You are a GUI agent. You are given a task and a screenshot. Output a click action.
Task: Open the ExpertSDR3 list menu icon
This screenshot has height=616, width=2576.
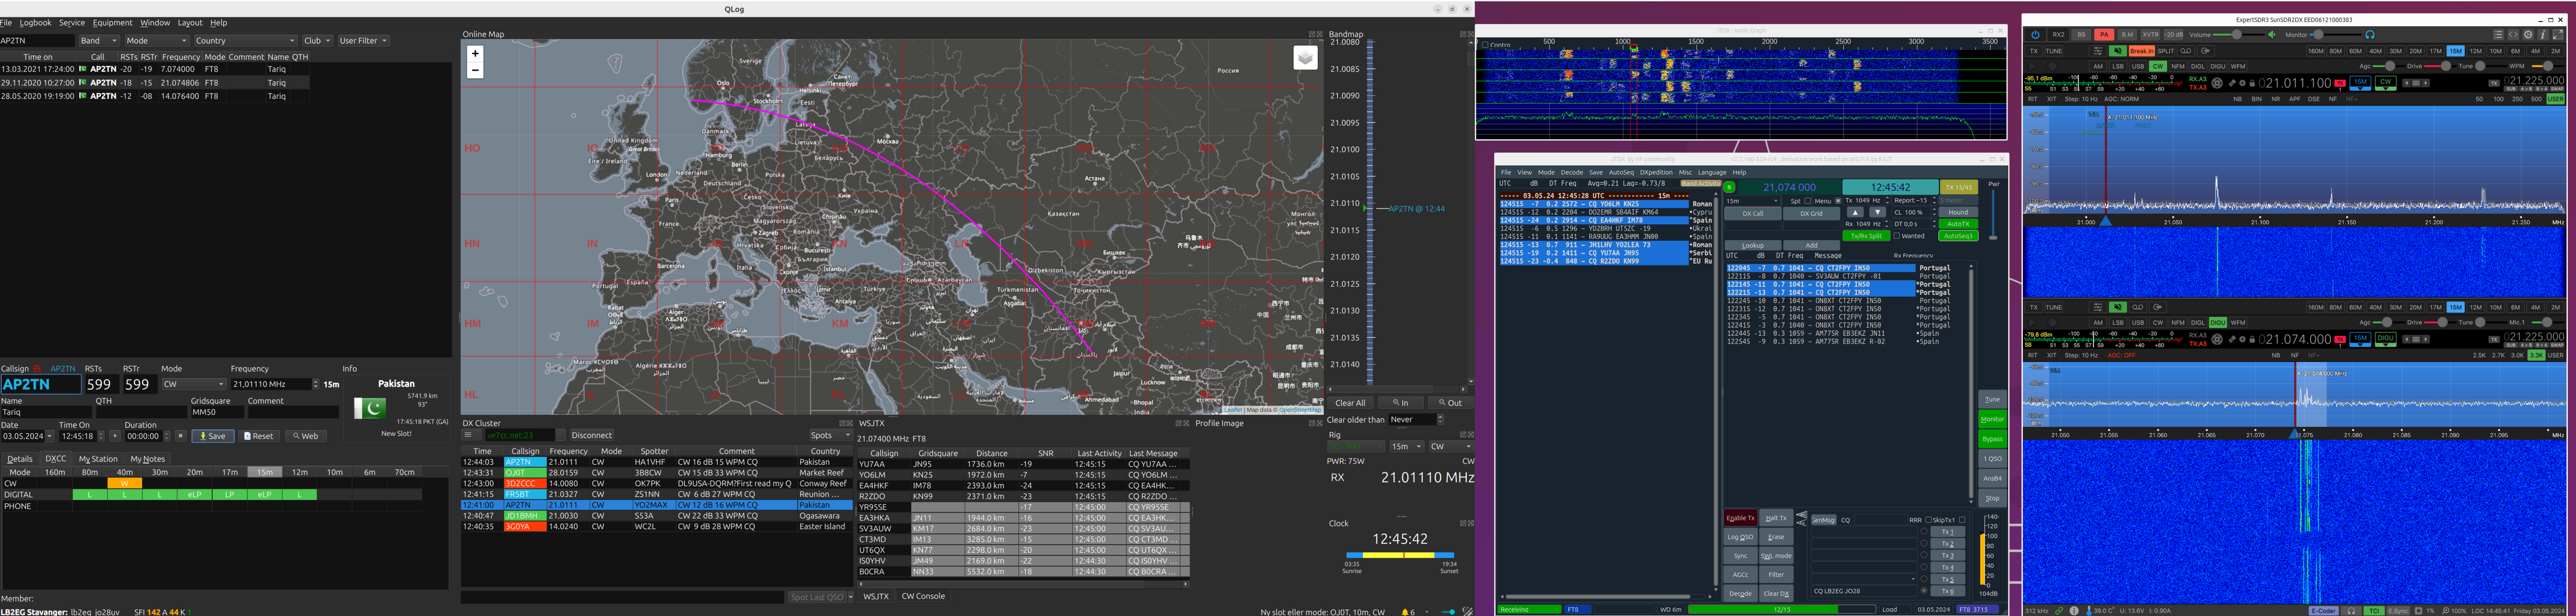tap(2498, 35)
